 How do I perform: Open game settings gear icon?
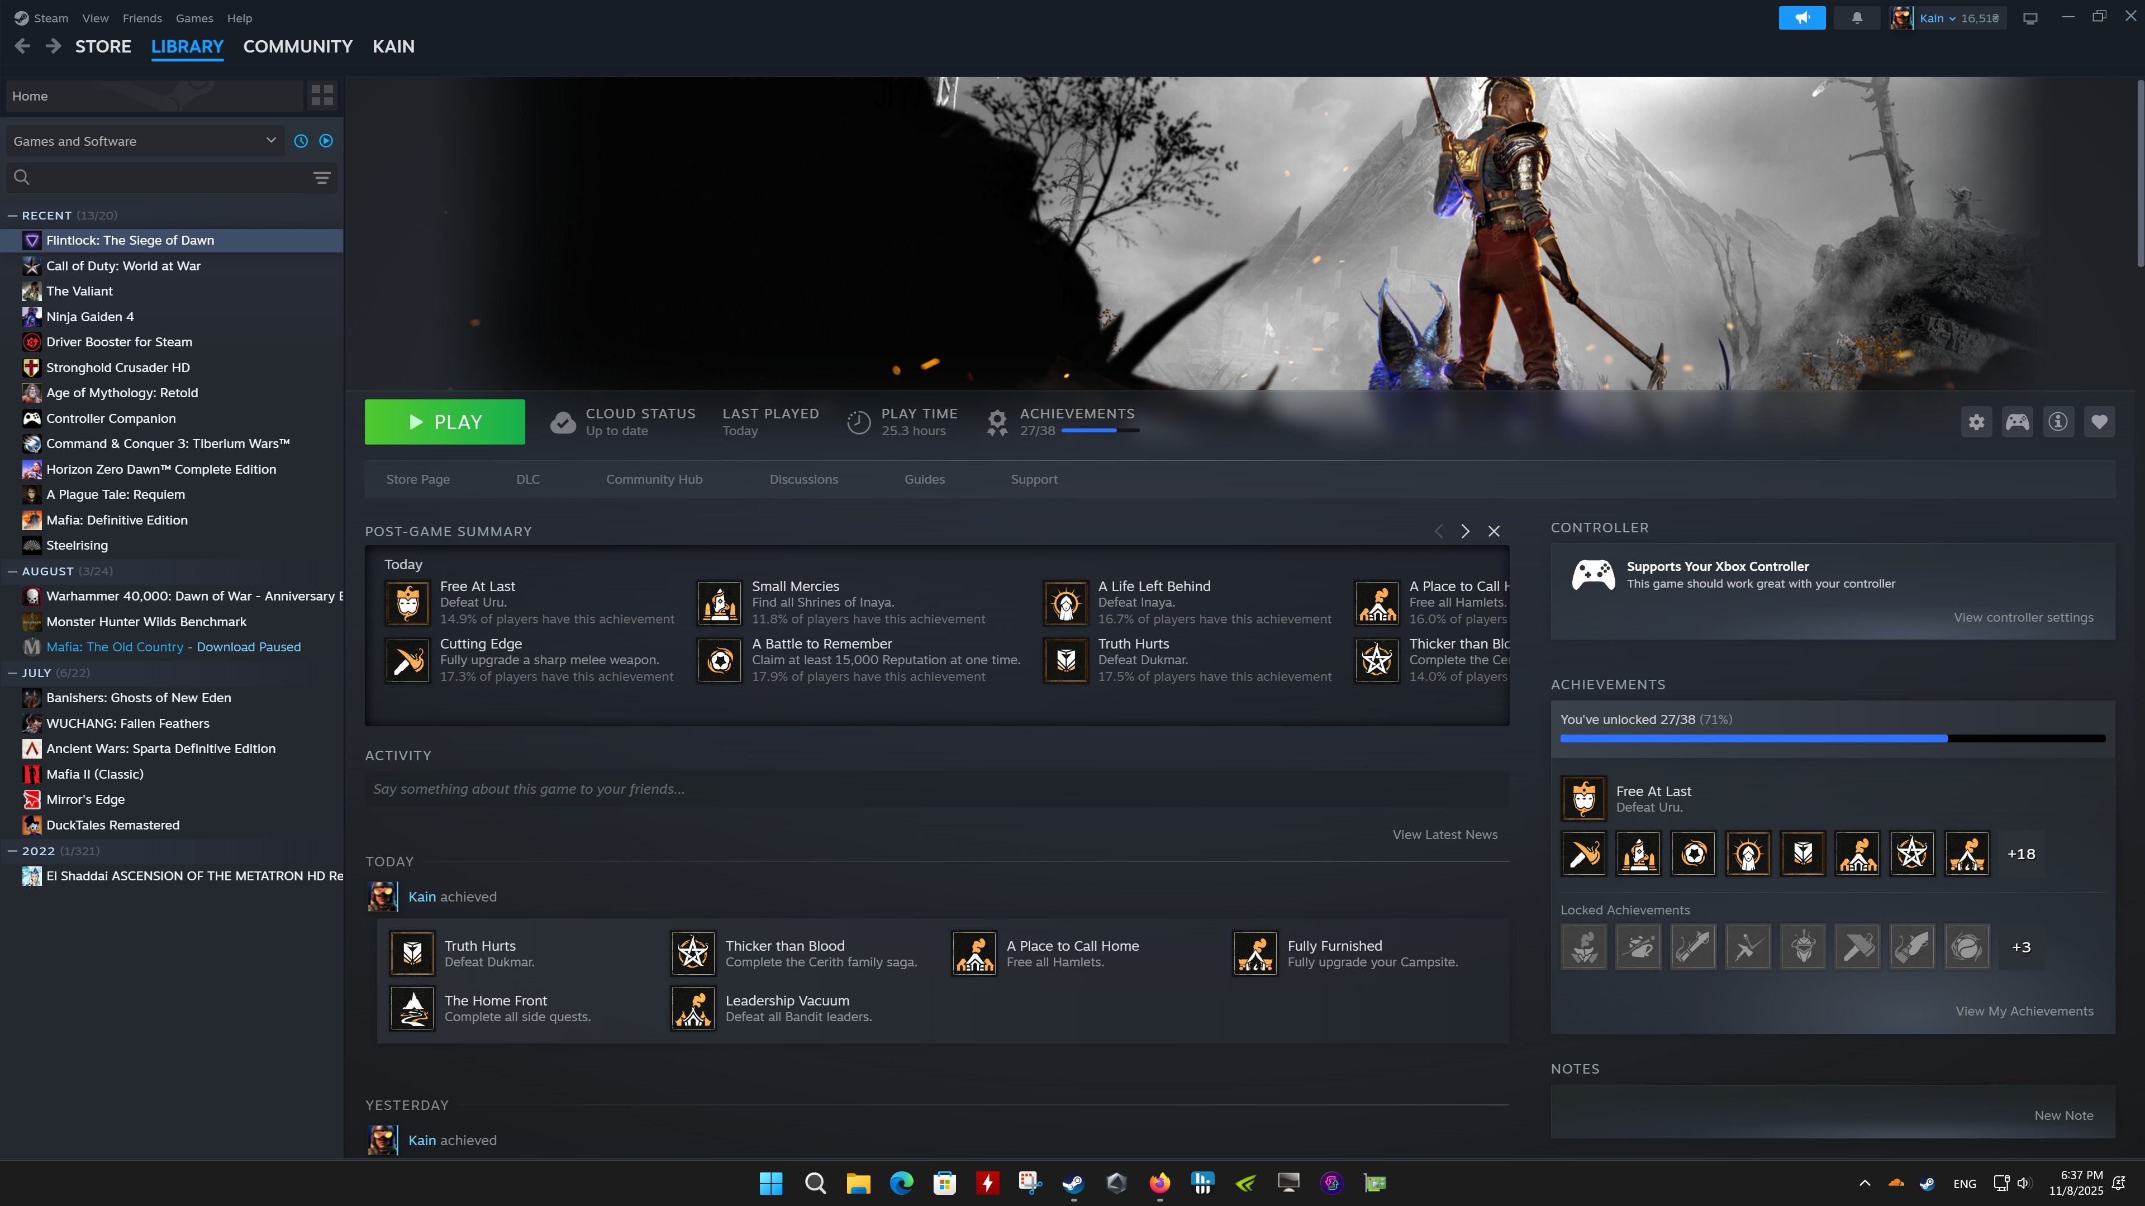click(x=1977, y=422)
